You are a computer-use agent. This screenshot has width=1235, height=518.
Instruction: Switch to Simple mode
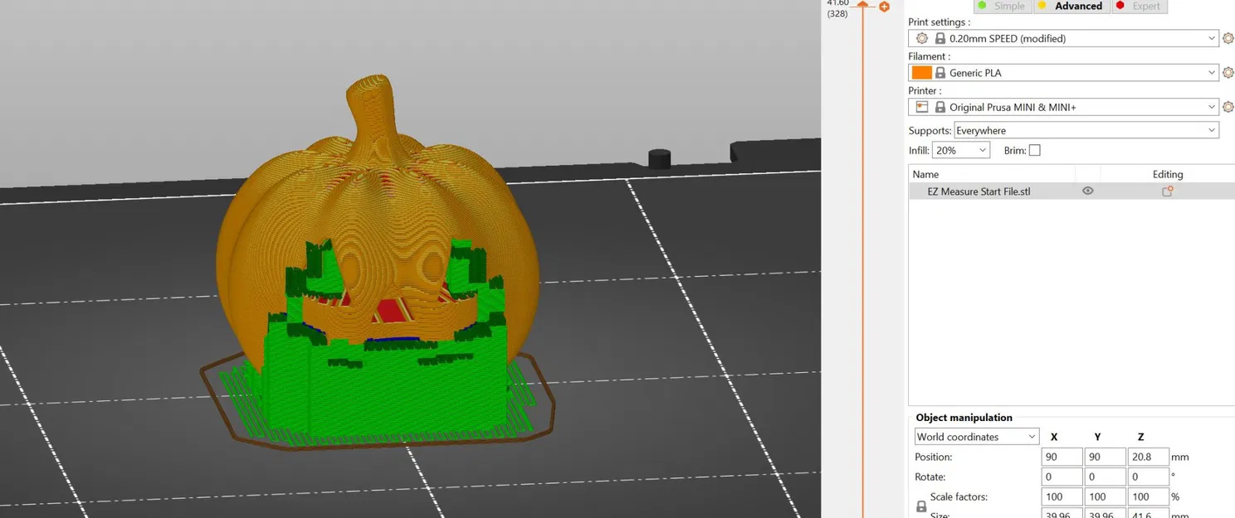pyautogui.click(x=1002, y=6)
